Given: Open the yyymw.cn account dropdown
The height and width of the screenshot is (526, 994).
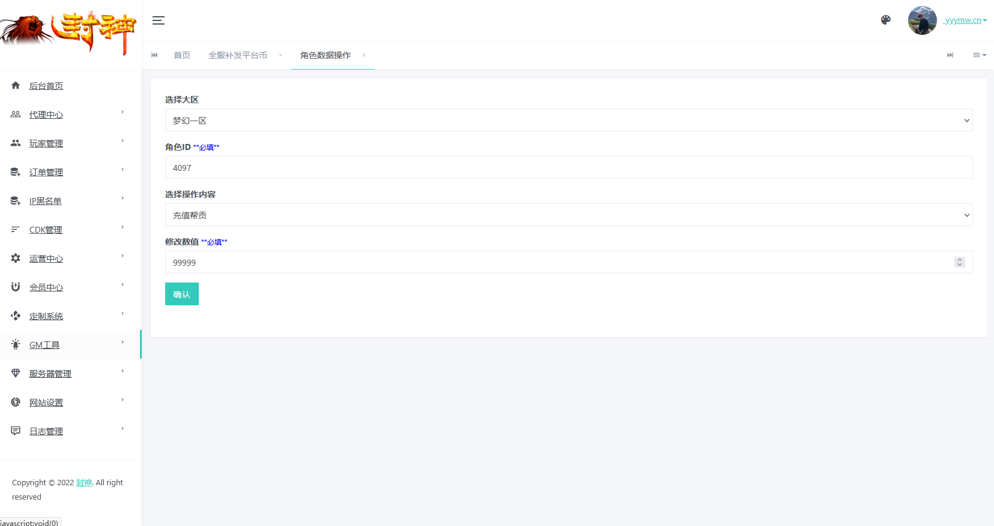Looking at the screenshot, I should [965, 20].
